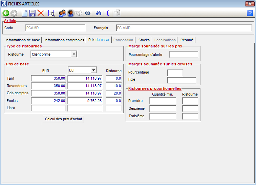Click the two-person group icon
The width and height of the screenshot is (256, 185).
coord(62,13)
